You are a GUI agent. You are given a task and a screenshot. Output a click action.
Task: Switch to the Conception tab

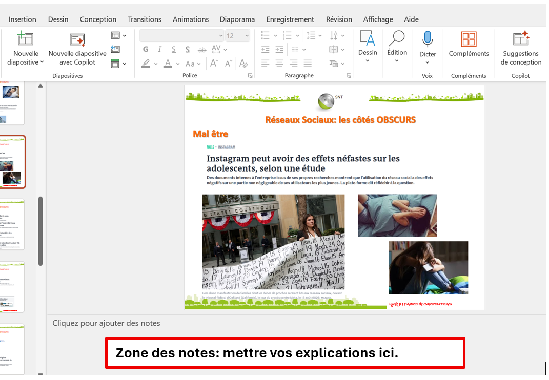pyautogui.click(x=98, y=19)
